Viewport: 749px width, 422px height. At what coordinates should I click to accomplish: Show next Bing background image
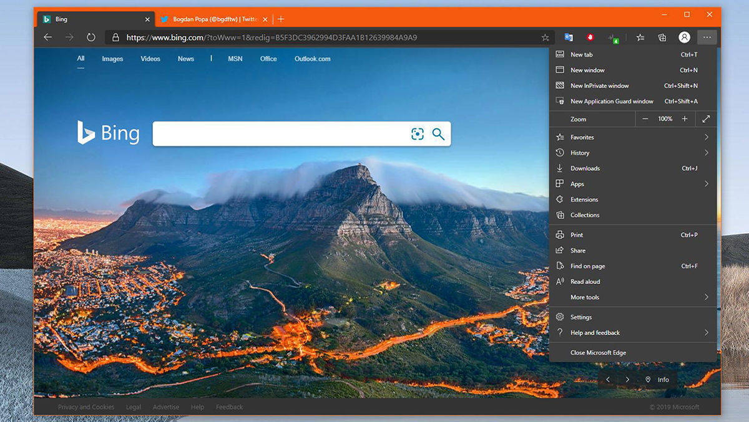627,380
